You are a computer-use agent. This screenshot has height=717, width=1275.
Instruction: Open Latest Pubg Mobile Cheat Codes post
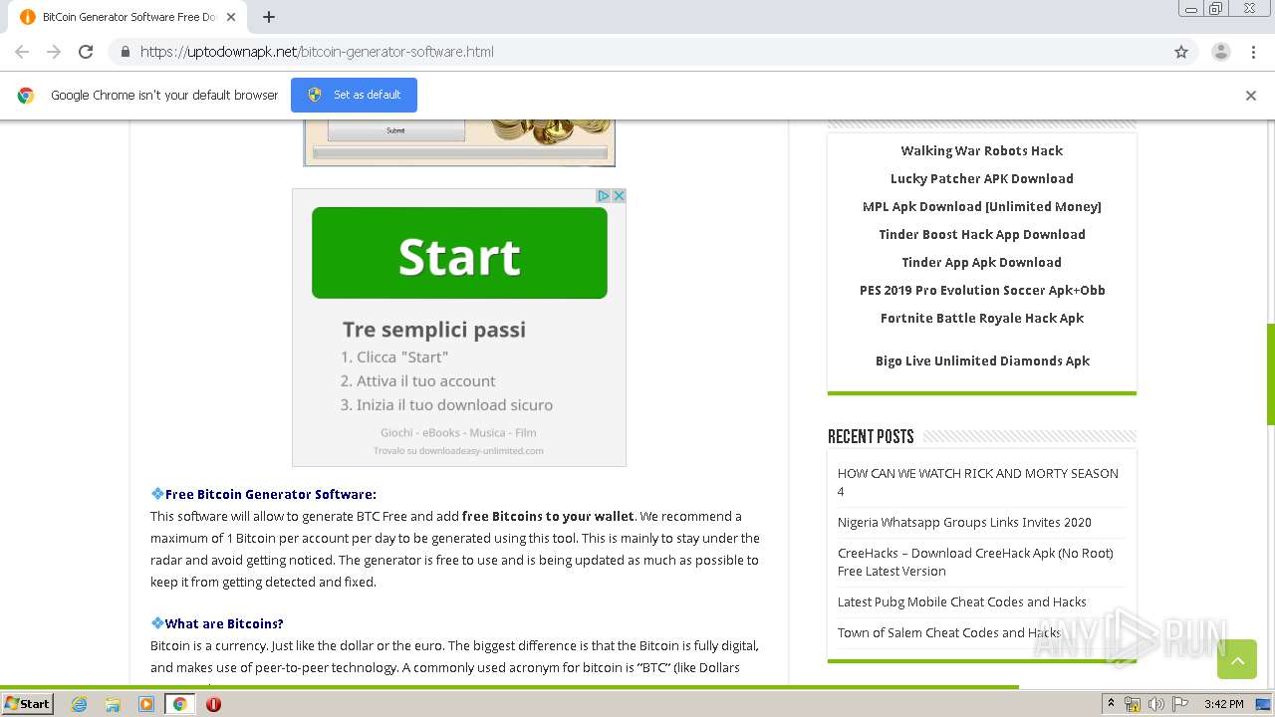(962, 601)
